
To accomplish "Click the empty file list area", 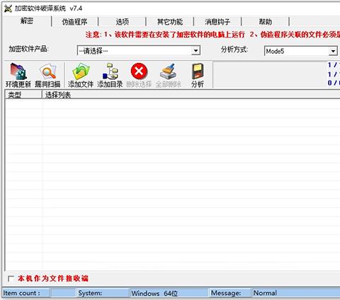I will pos(172,185).
